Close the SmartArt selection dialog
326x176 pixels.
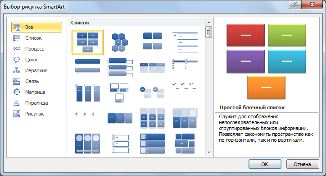(x=312, y=5)
